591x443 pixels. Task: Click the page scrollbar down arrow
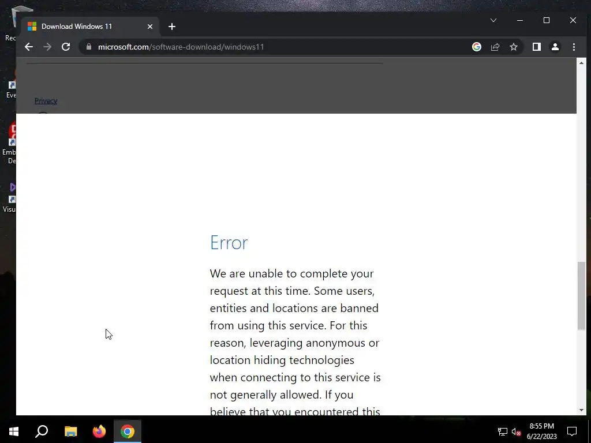(x=581, y=410)
